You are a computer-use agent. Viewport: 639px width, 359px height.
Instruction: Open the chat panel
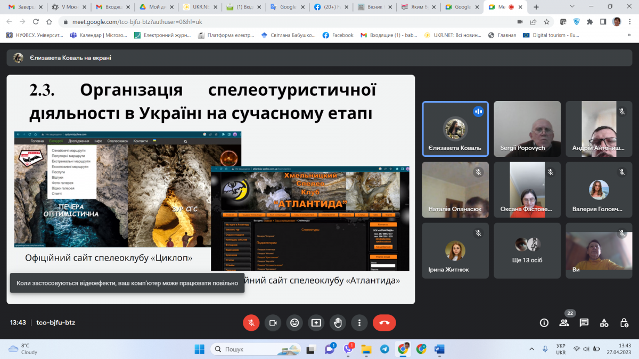pyautogui.click(x=584, y=322)
